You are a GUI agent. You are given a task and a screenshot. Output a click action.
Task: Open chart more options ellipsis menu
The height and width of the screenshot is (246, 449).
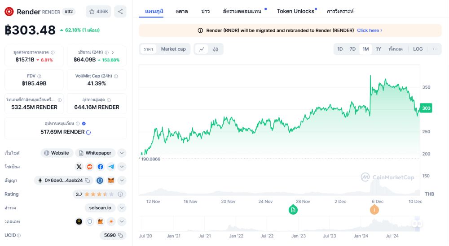click(x=435, y=49)
